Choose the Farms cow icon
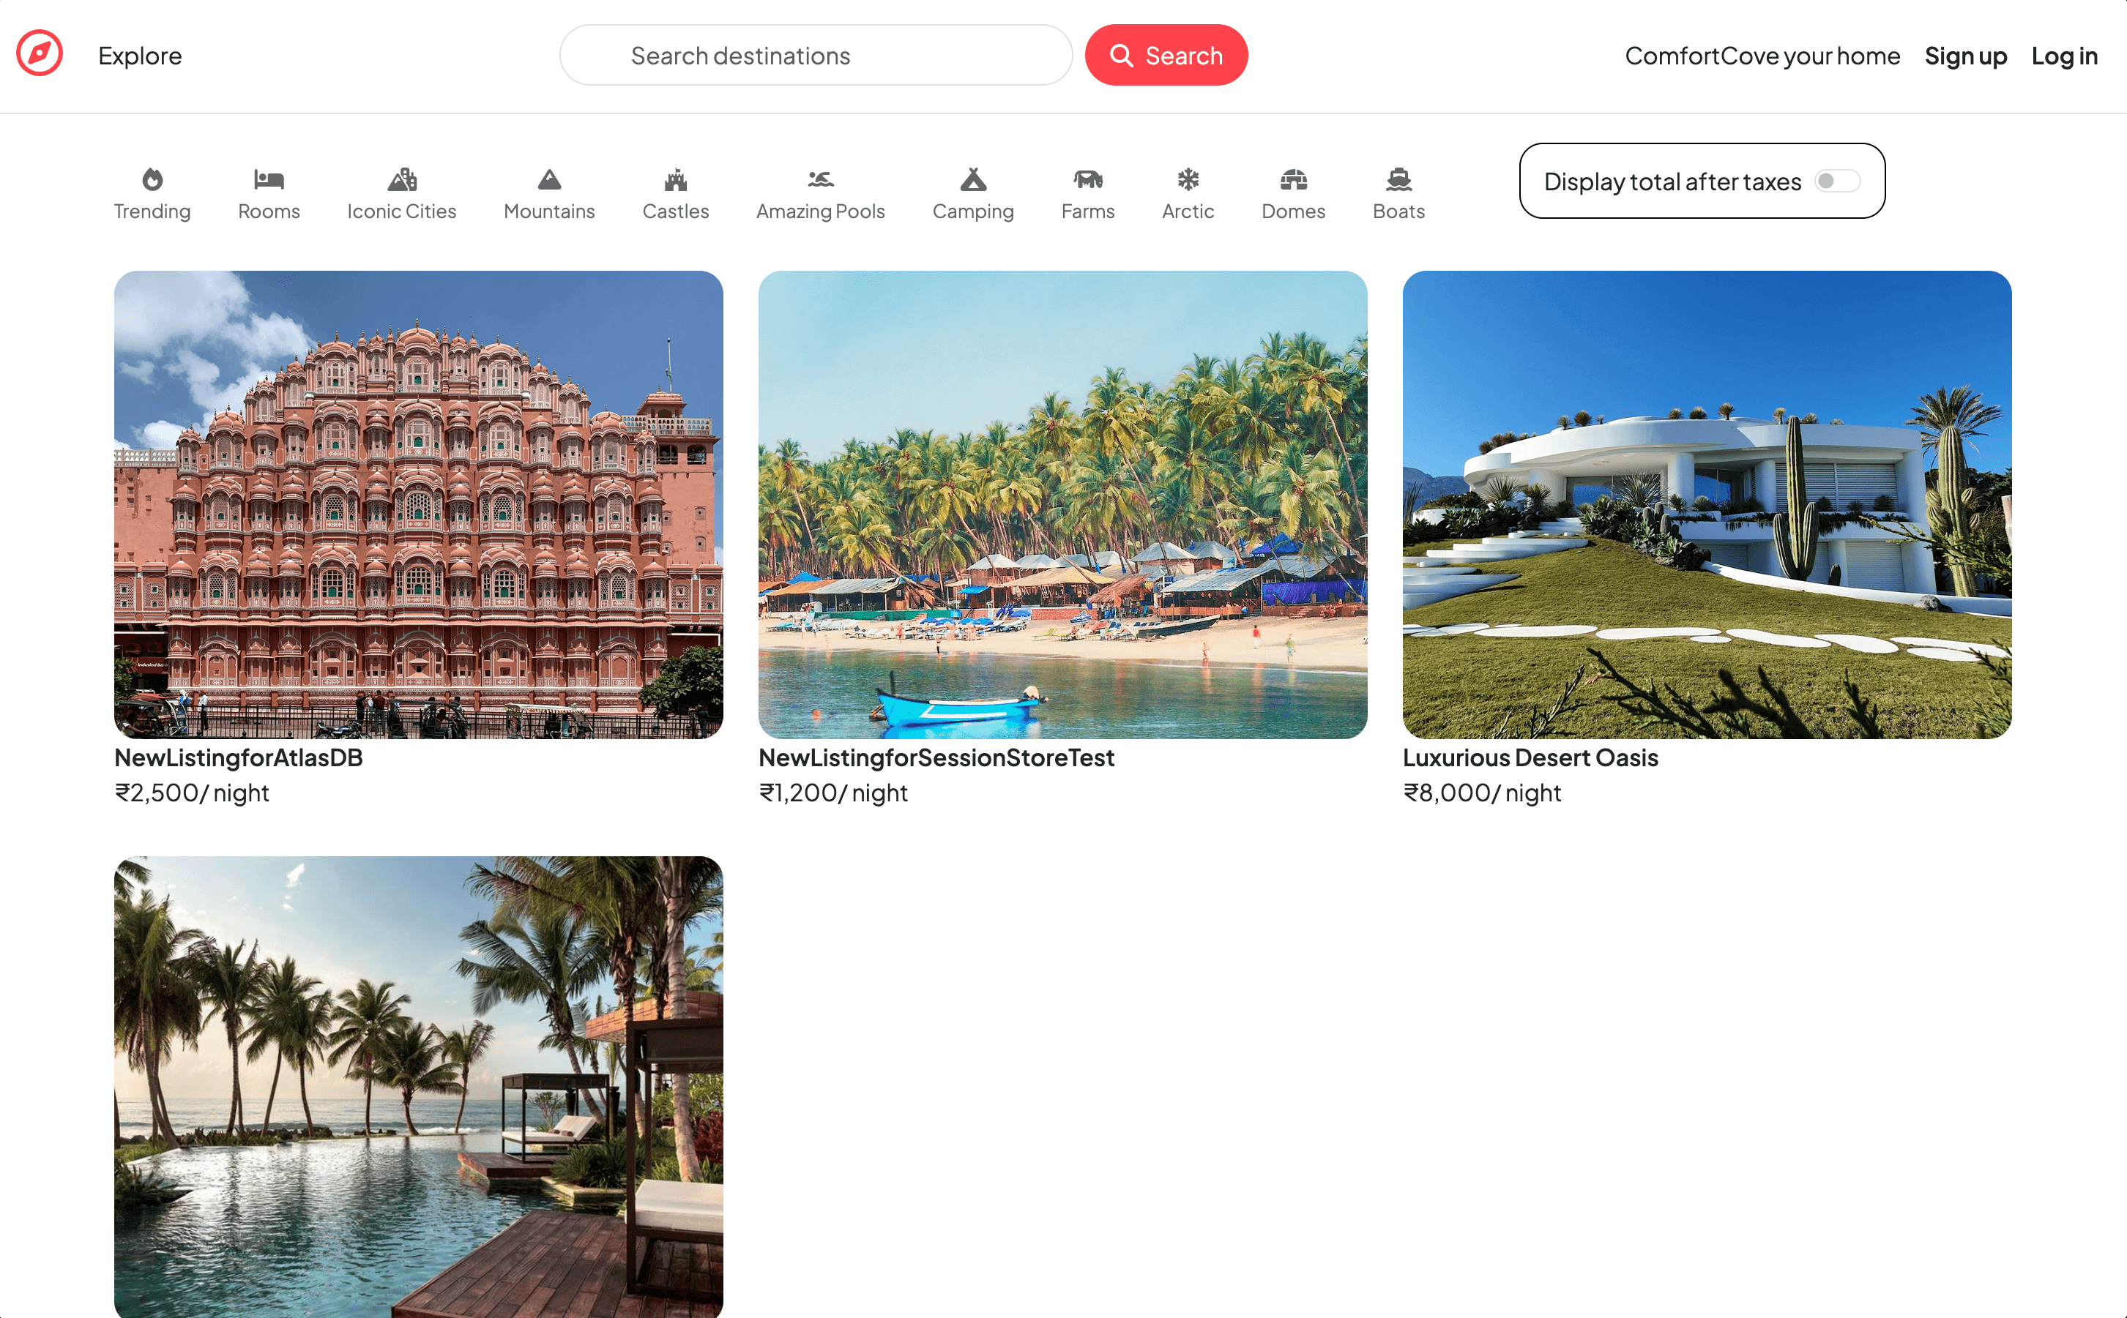The height and width of the screenshot is (1318, 2127). [1088, 179]
